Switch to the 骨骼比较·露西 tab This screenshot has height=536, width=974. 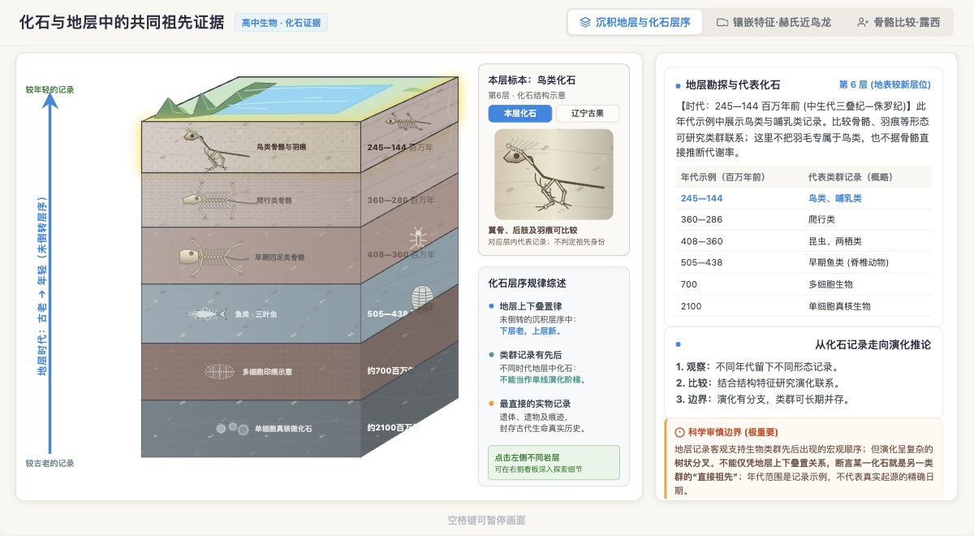(x=899, y=23)
